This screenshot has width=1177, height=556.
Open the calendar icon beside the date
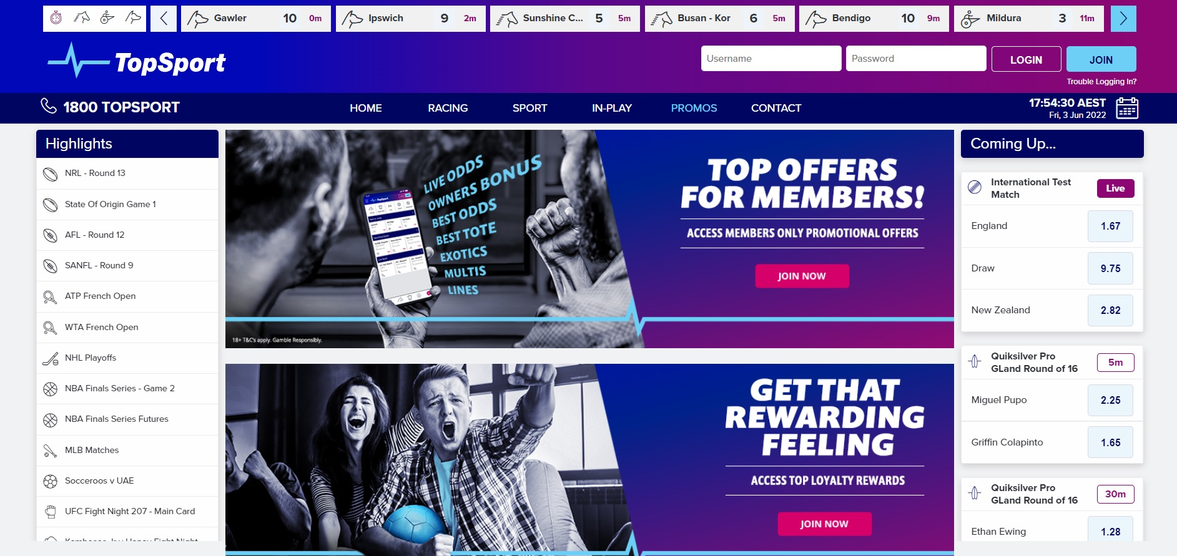(x=1127, y=108)
